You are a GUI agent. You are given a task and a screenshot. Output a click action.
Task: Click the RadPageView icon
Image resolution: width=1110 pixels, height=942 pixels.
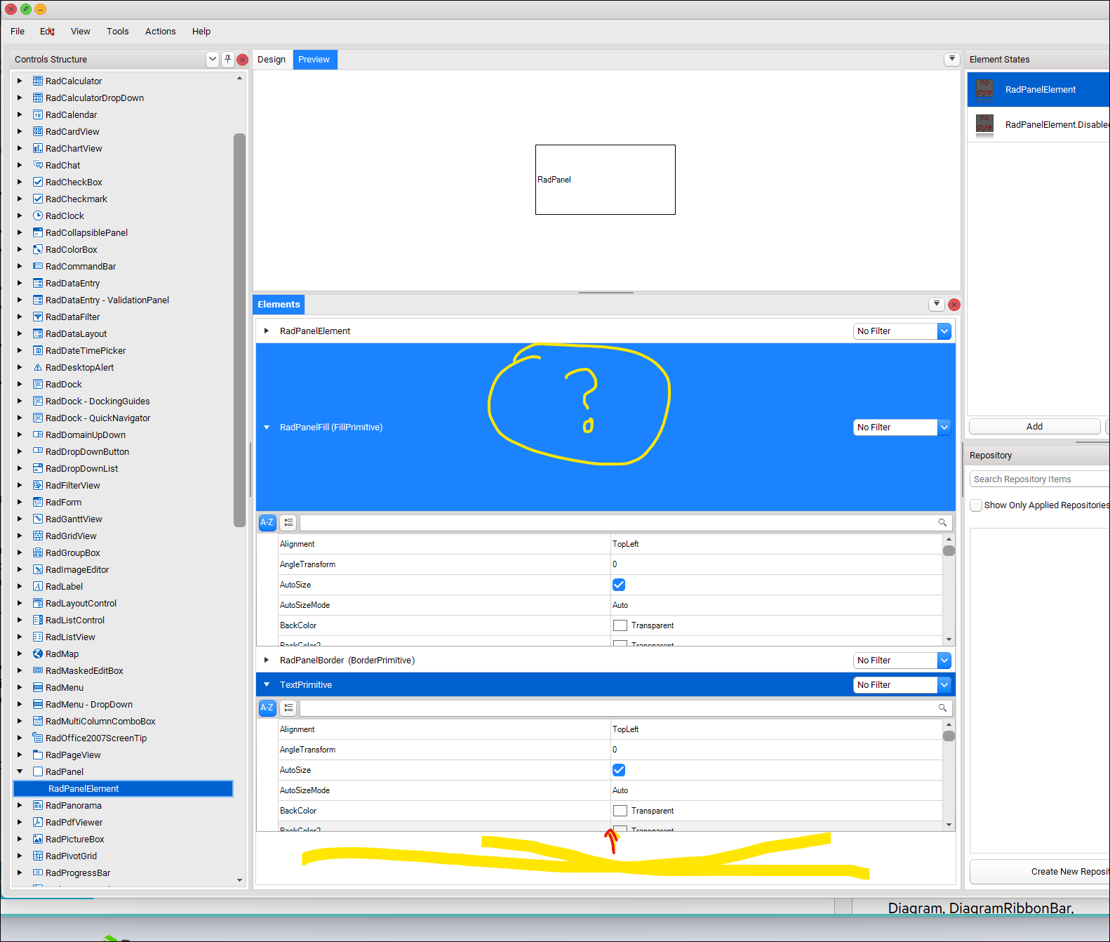(x=38, y=755)
